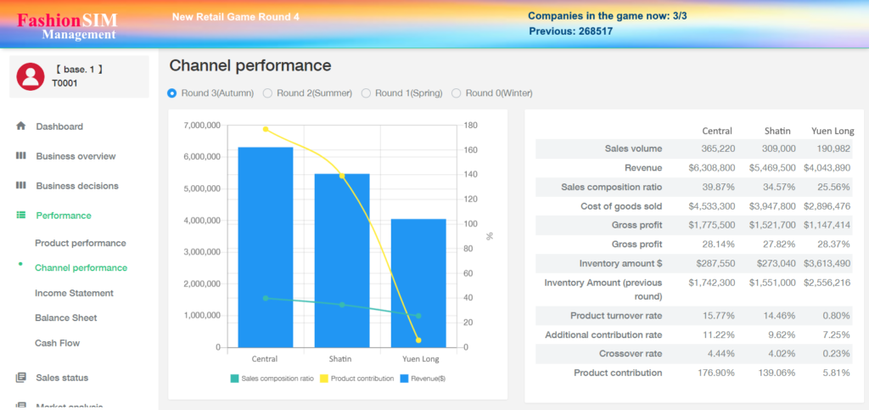Viewport: 869px width, 410px height.
Task: Open the Product performance link
Action: tap(80, 243)
